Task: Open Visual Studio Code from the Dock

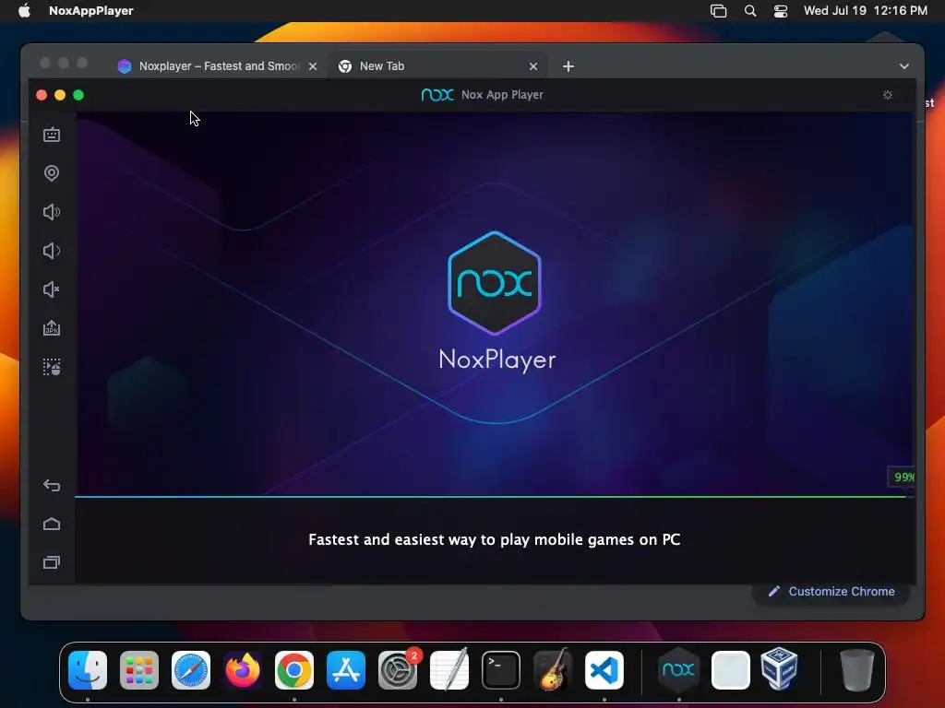Action: 604,670
